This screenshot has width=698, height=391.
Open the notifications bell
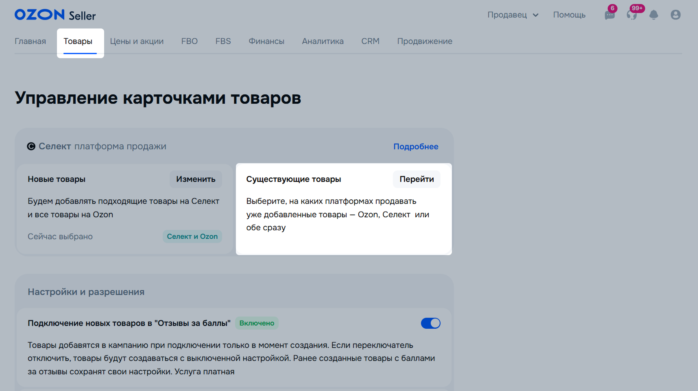tap(654, 15)
